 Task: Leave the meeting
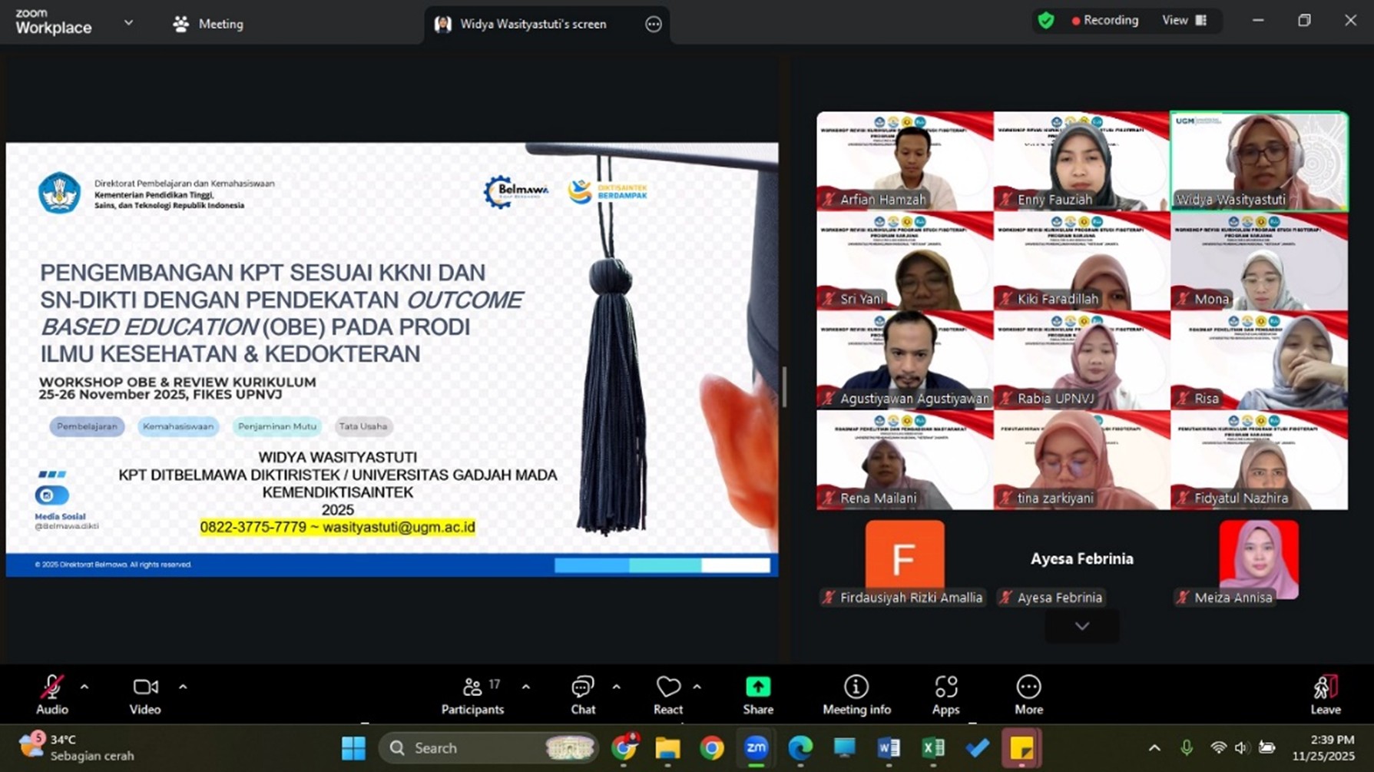coord(1325,695)
